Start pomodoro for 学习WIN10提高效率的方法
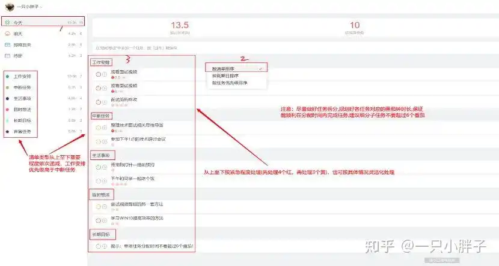The width and height of the screenshot is (499, 266). [105, 220]
